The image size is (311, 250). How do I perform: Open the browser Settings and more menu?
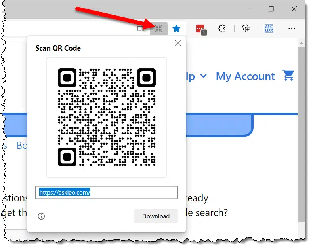292,29
